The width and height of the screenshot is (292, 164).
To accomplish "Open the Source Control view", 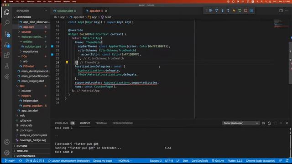I will tap(7, 34).
